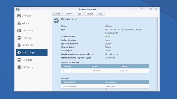
Task: Select the Hot Spare entry
Action: (x=32, y=60)
